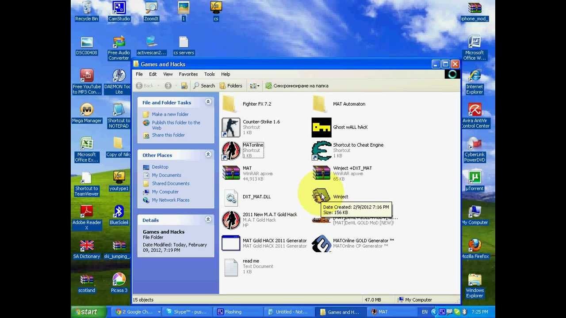Screen dimensions: 566x318
Task: Click the Search toolbar button
Action: click(x=204, y=86)
